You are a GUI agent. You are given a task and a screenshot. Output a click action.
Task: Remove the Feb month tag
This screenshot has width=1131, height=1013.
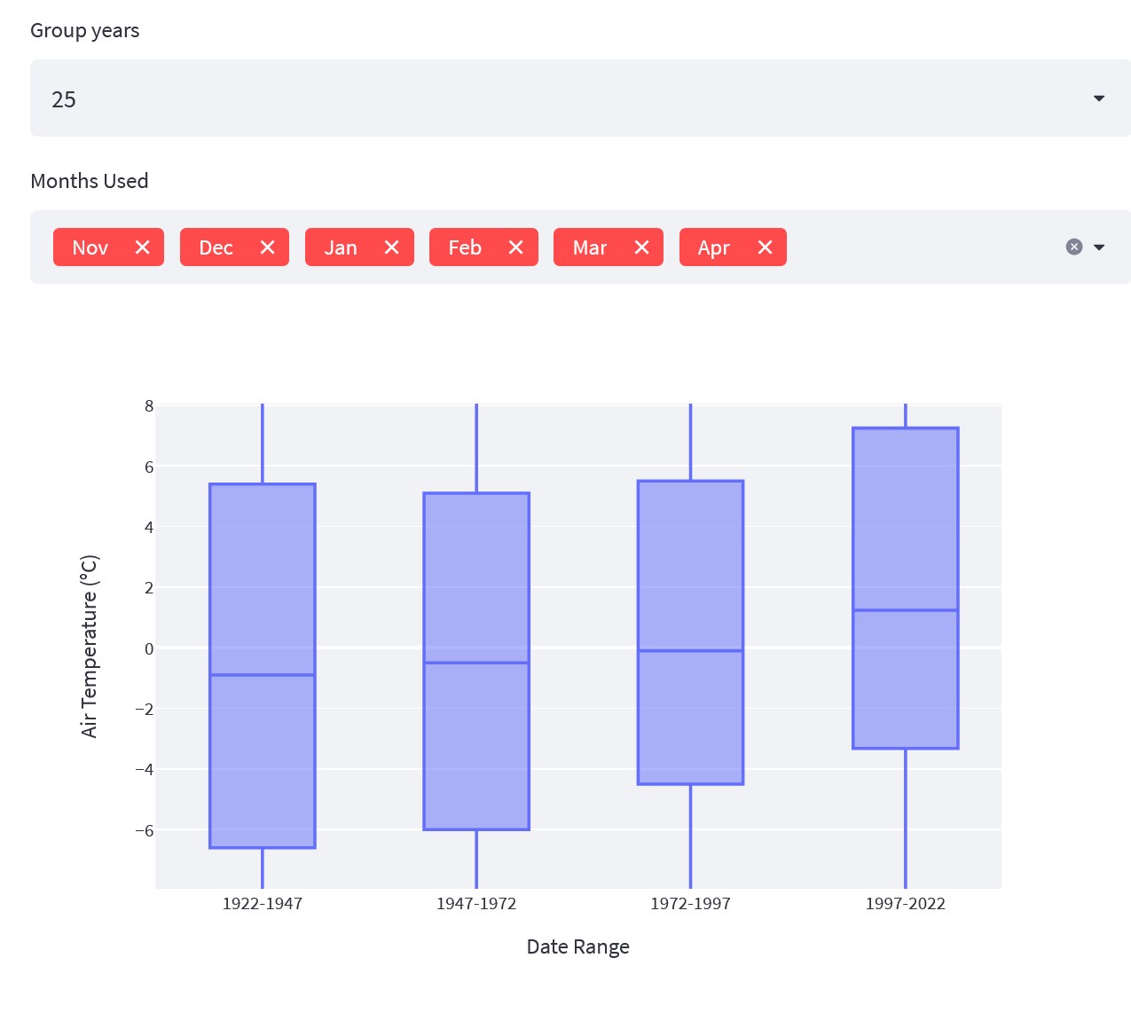[515, 247]
